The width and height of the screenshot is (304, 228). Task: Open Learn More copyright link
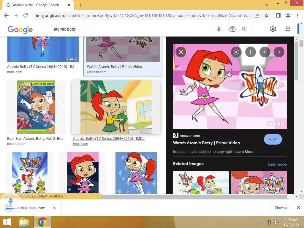(x=244, y=152)
